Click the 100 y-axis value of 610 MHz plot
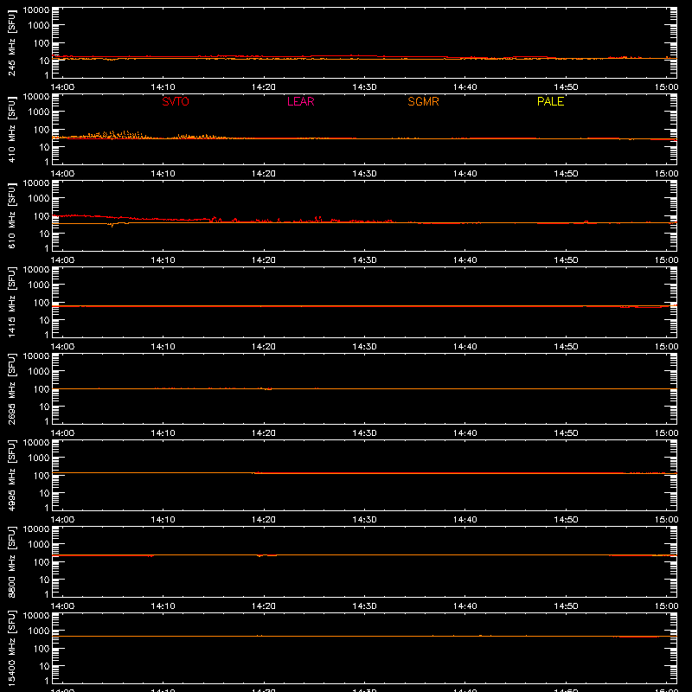The height and width of the screenshot is (692, 692). click(x=42, y=216)
